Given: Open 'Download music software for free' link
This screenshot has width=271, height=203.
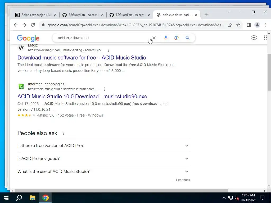Looking at the screenshot, I should tap(82, 58).
